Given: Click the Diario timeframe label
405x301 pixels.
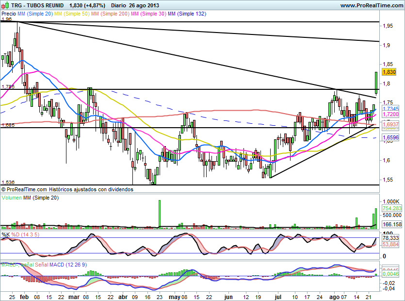Looking at the screenshot, I should (119, 5).
